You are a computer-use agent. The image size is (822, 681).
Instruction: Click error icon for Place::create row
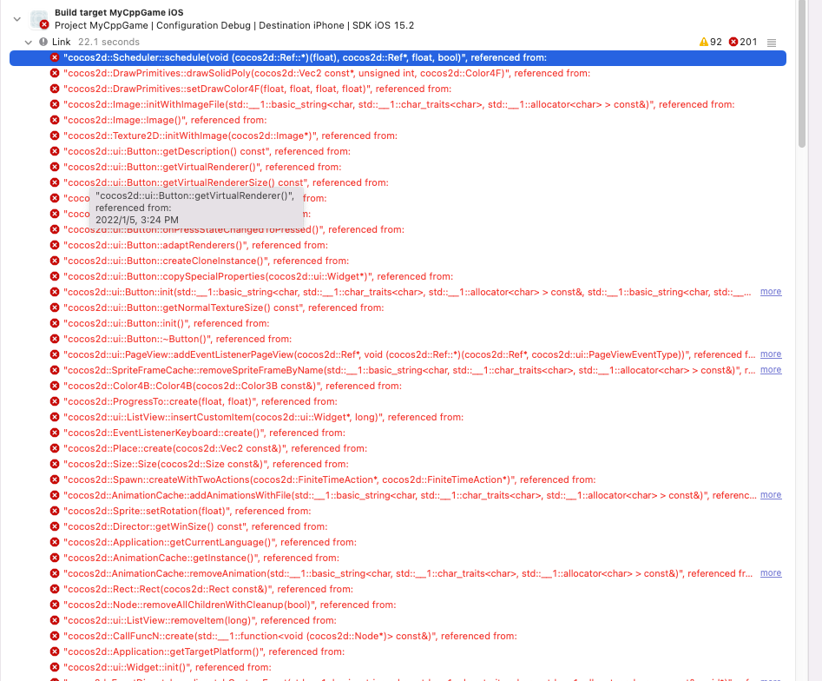pos(55,448)
